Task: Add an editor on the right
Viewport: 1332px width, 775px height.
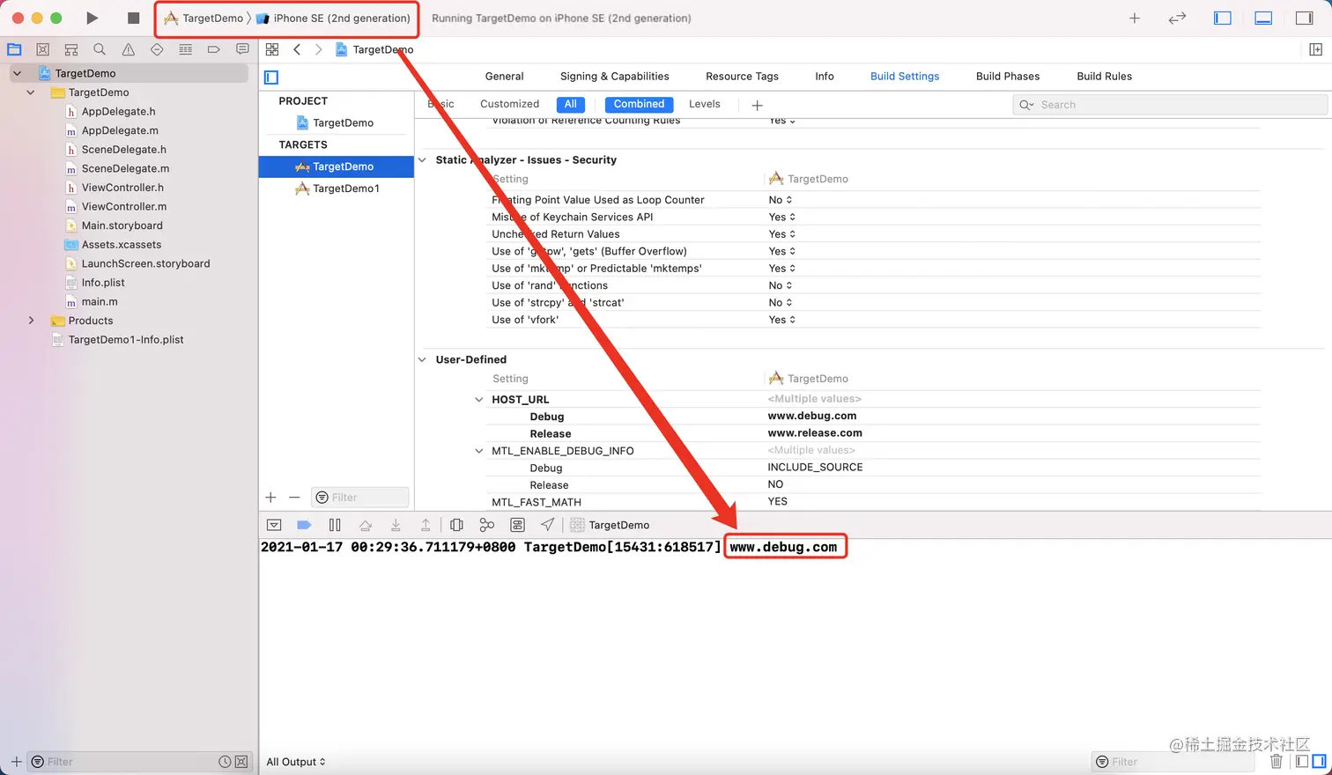Action: (1315, 50)
